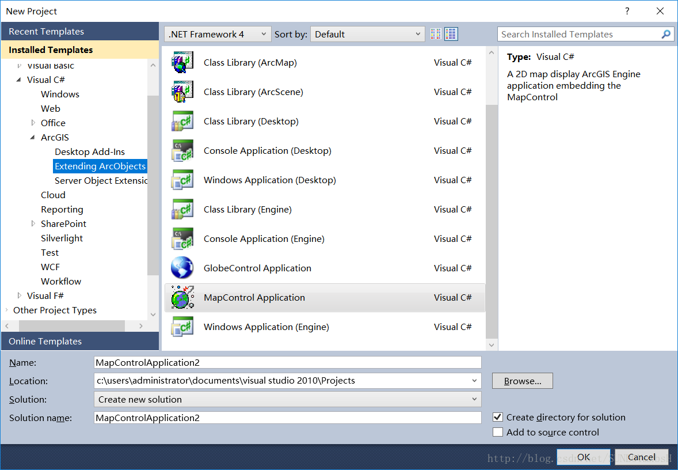Select Desktop Add-Ins category
Image resolution: width=678 pixels, height=470 pixels.
(90, 151)
